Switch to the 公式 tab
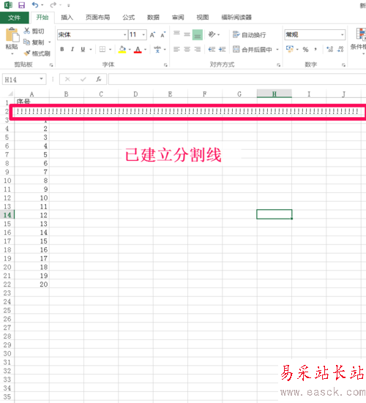The width and height of the screenshot is (366, 403). (129, 18)
